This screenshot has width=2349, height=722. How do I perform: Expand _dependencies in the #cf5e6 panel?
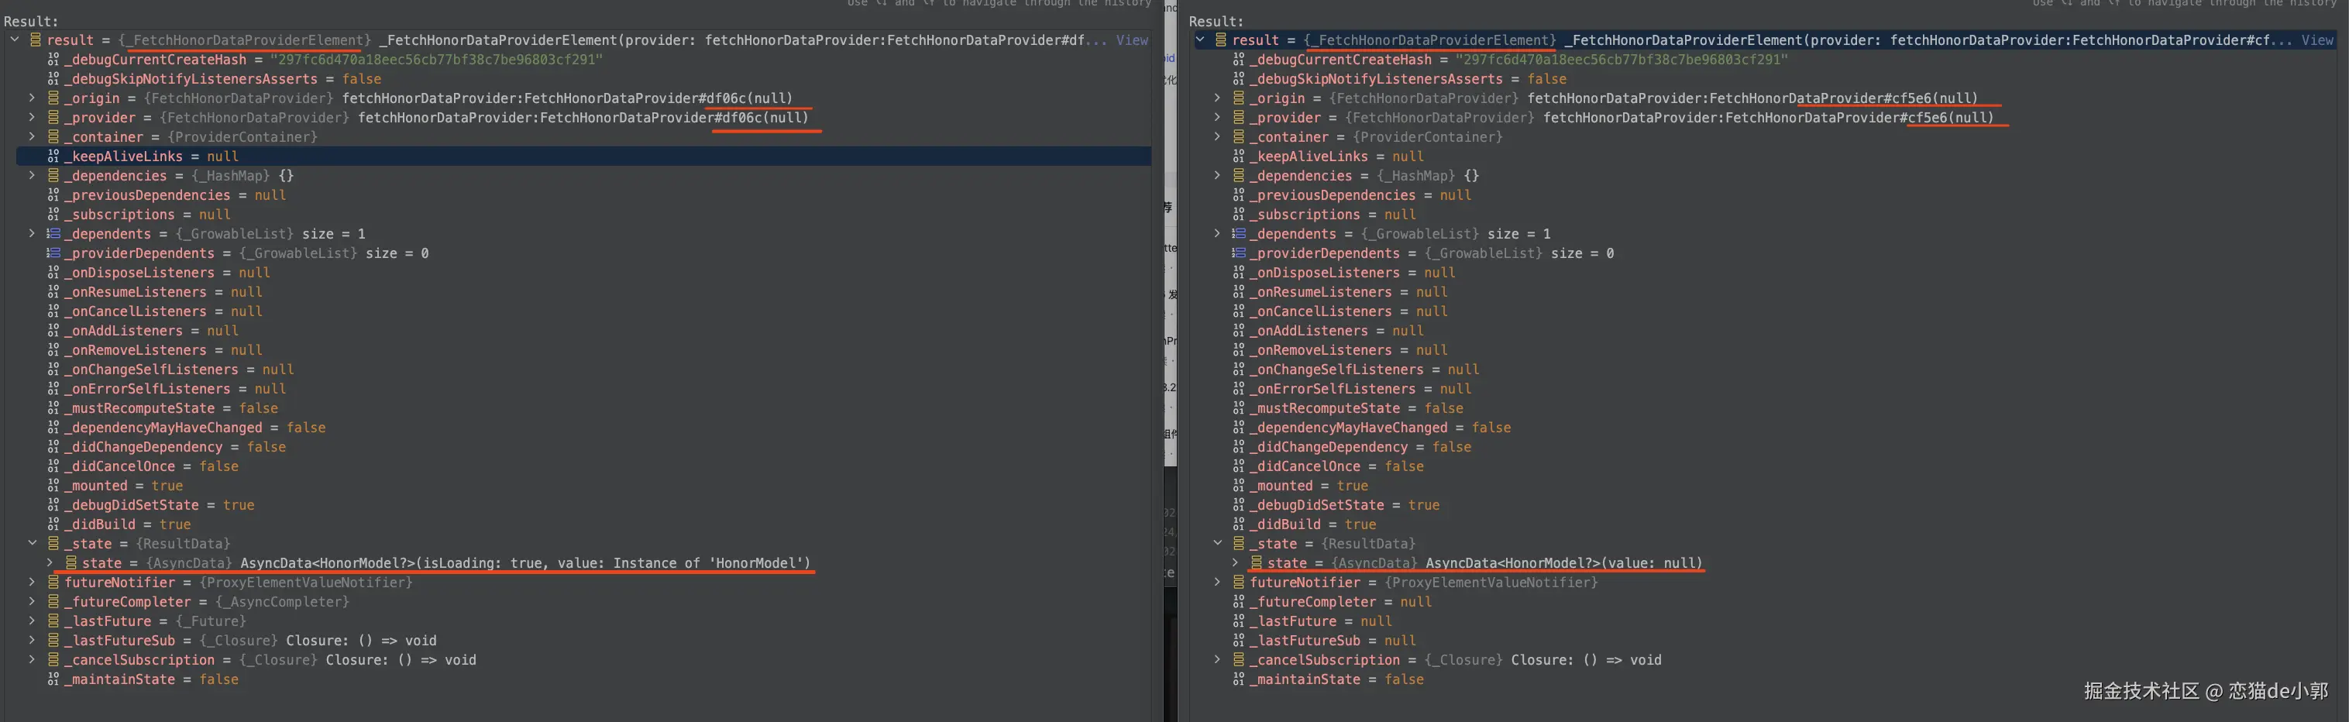tap(1217, 176)
